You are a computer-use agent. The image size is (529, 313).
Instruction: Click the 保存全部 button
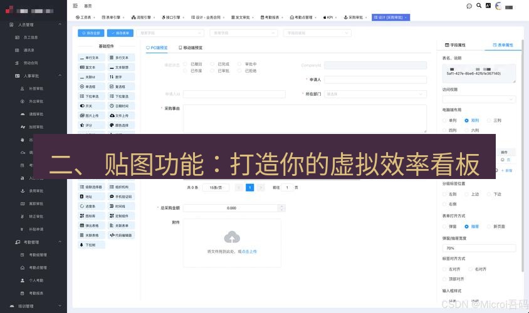(91, 33)
